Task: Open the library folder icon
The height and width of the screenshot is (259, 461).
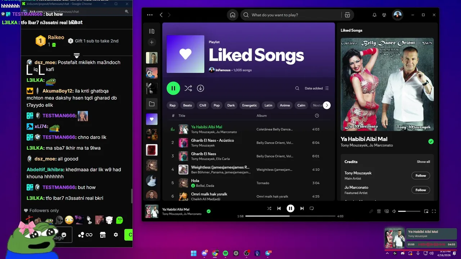Action: (x=152, y=104)
